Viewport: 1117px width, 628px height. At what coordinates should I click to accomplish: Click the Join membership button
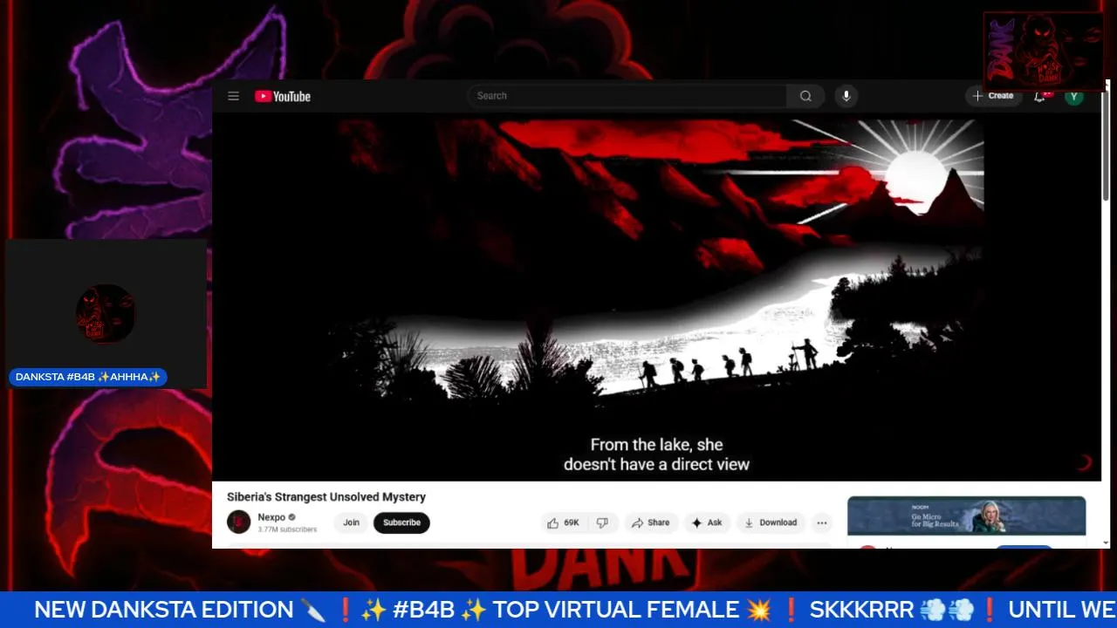coord(351,522)
